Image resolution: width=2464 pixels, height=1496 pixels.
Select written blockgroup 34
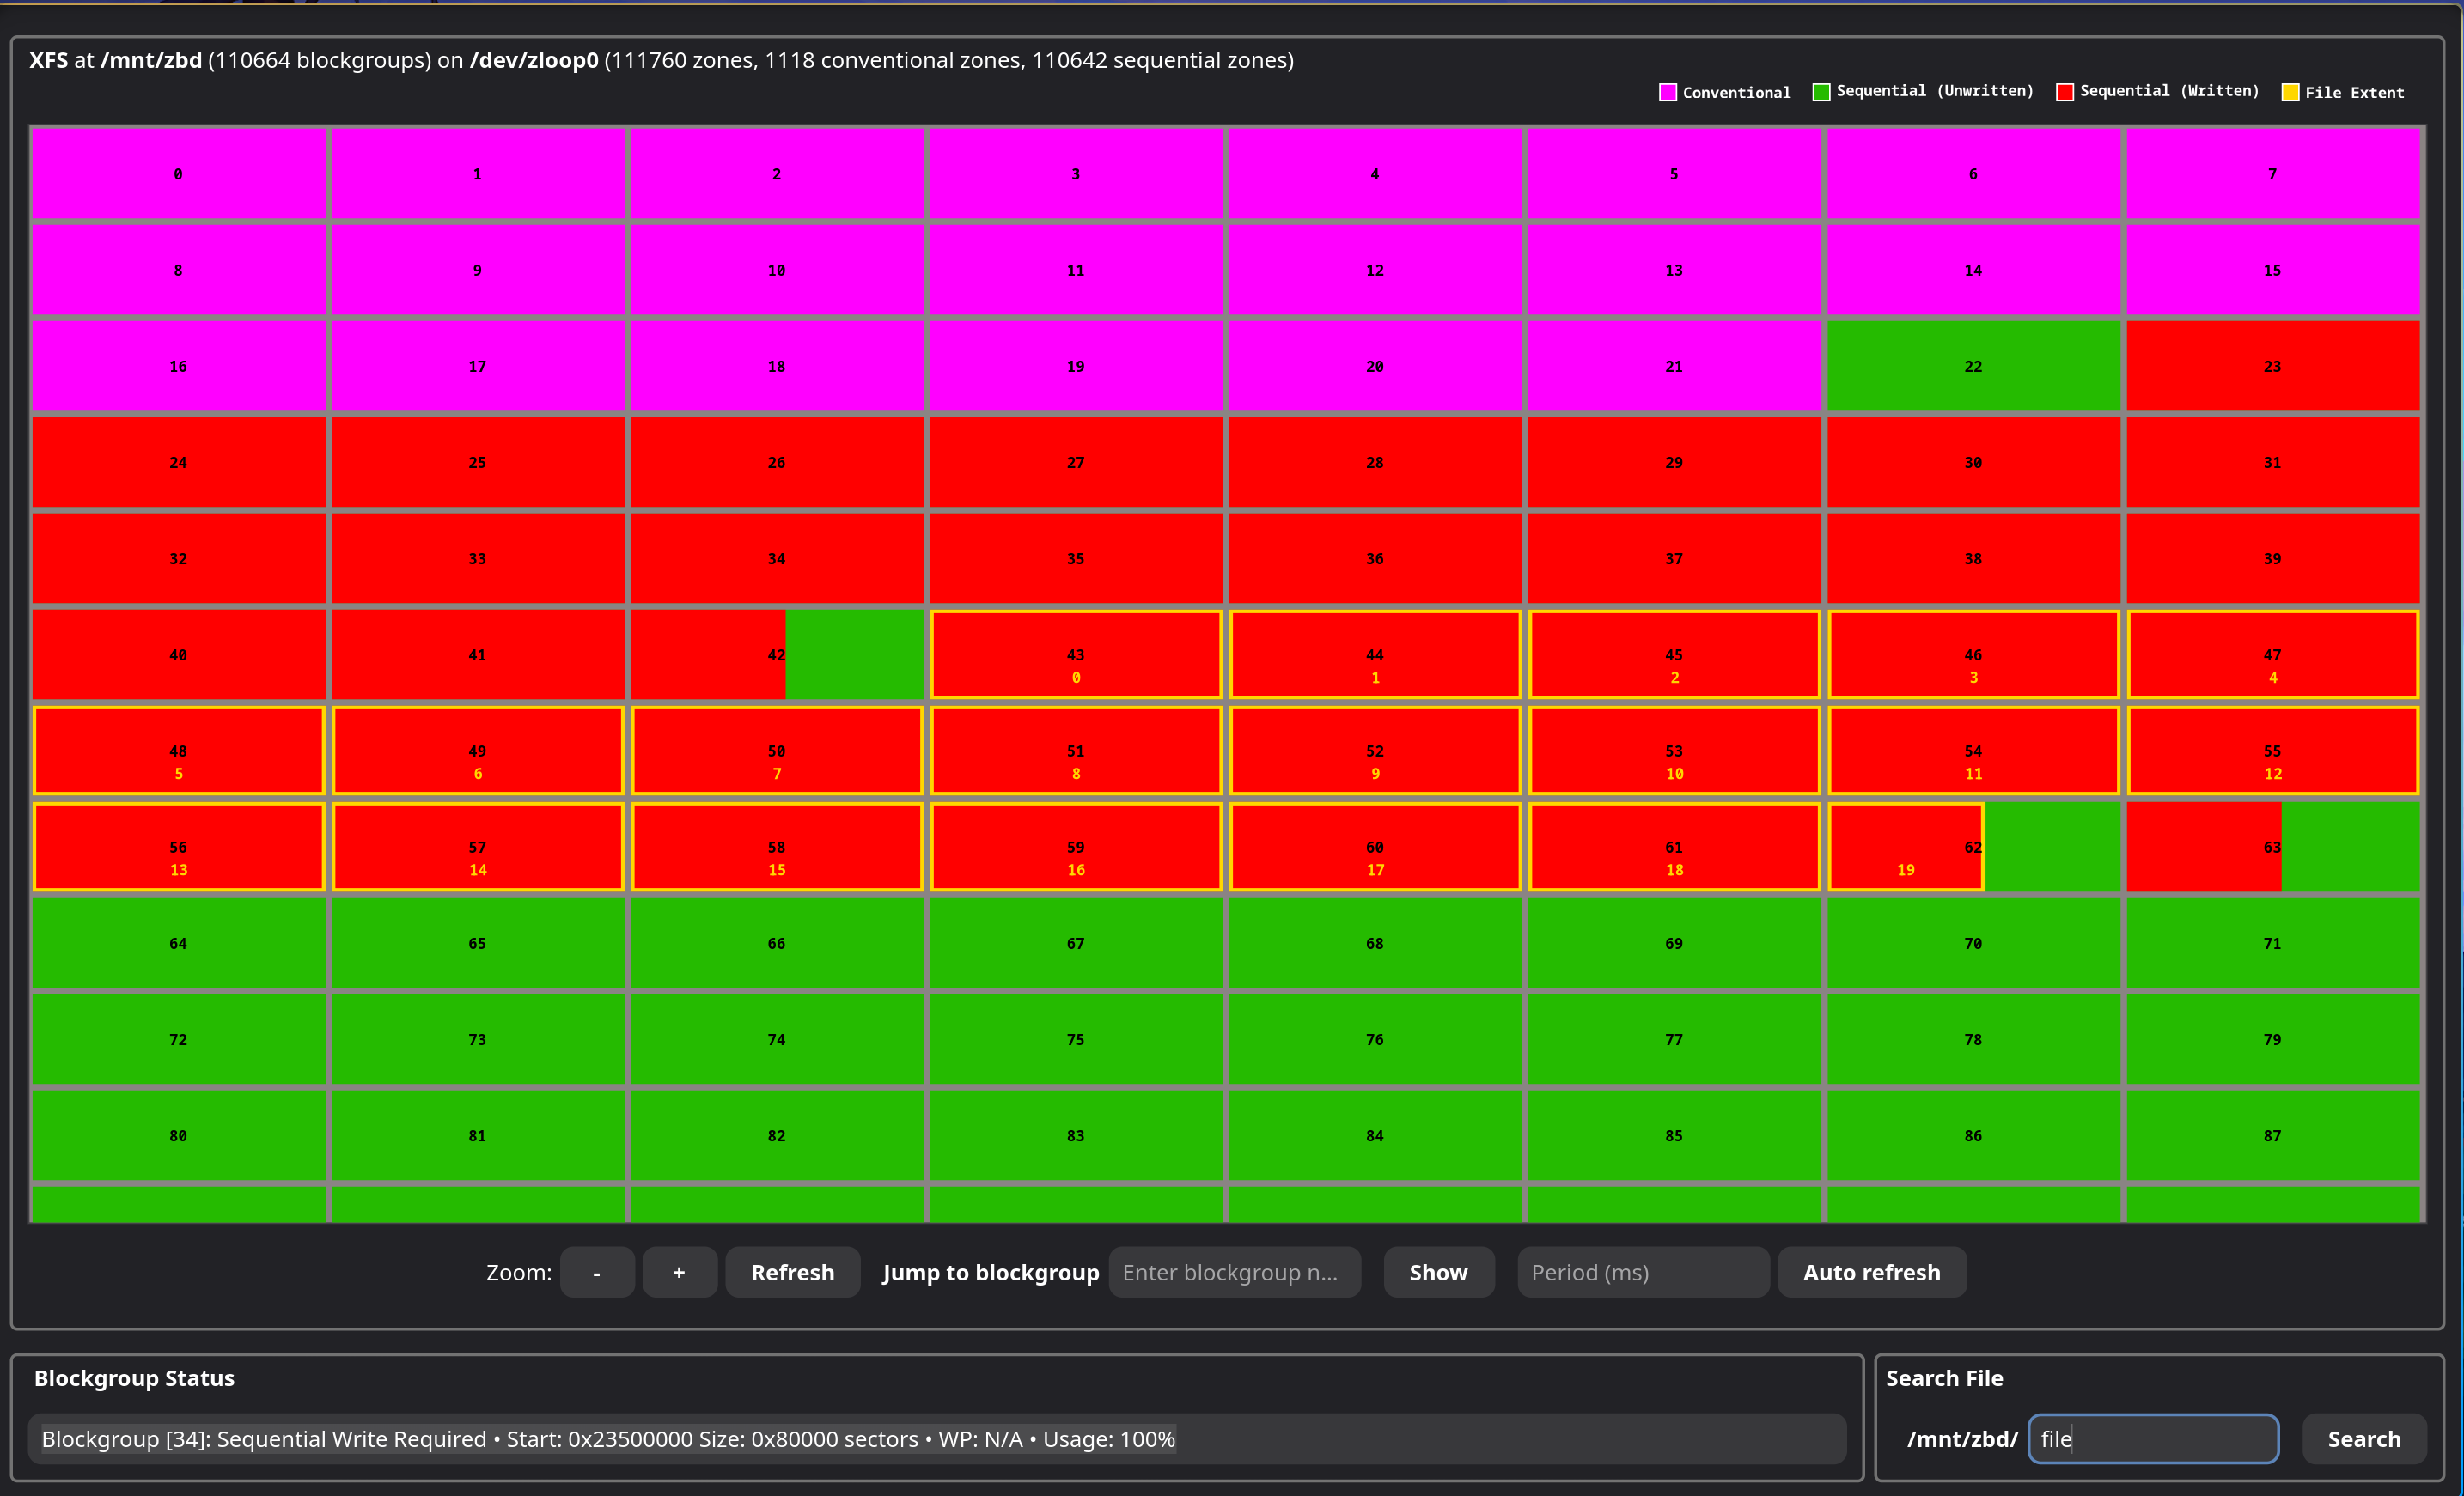776,558
